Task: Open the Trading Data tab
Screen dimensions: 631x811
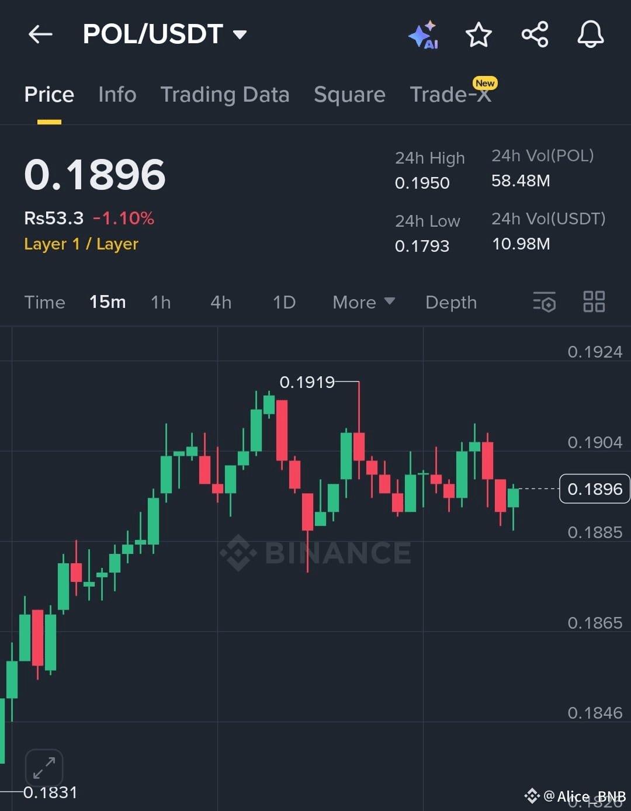Action: tap(225, 95)
